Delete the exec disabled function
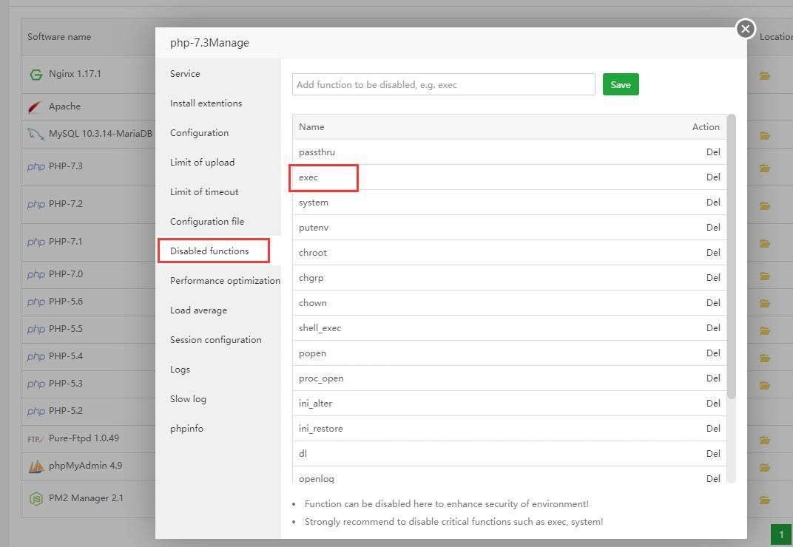Viewport: 793px width, 547px height. 712,177
